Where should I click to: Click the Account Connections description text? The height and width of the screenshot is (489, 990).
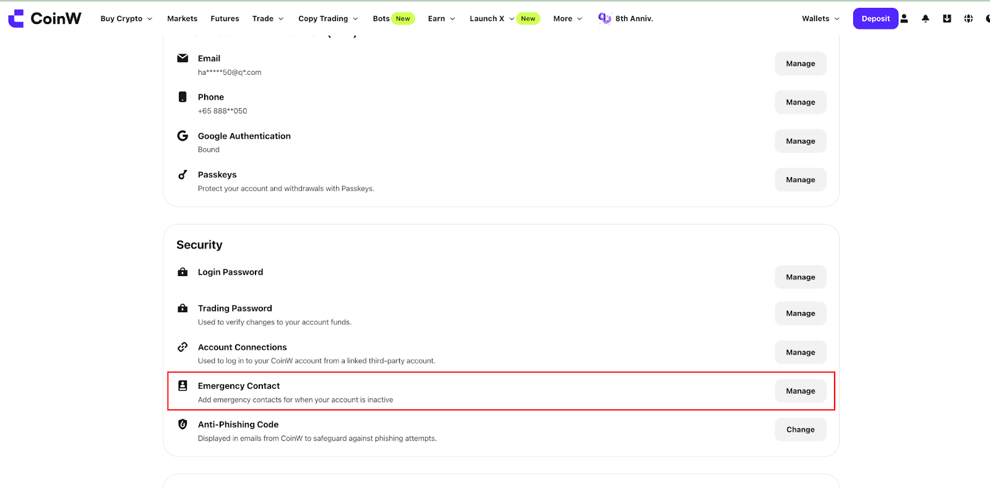[317, 361]
